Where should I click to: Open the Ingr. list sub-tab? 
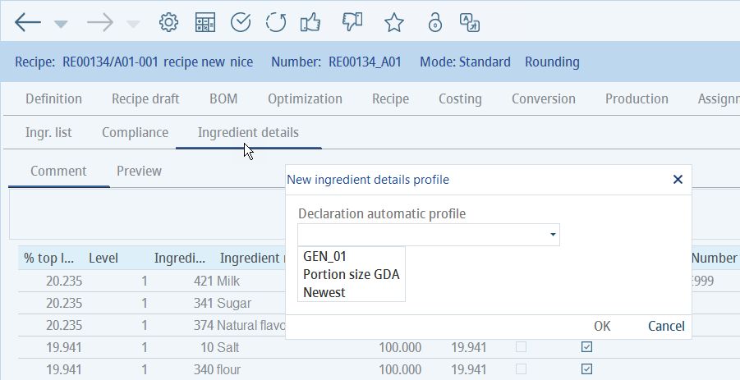(x=48, y=132)
